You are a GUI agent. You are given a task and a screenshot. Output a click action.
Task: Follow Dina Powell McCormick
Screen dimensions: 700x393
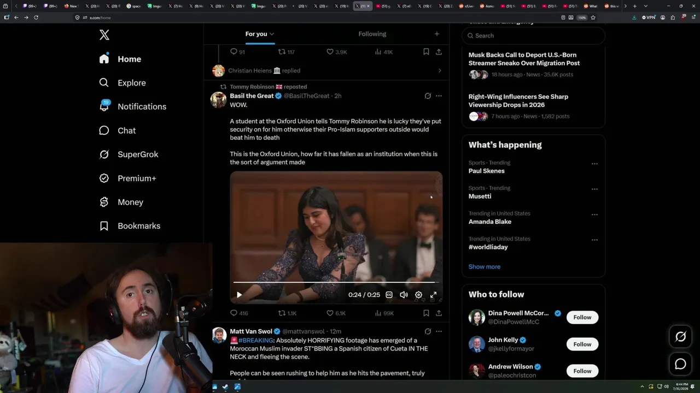click(582, 317)
